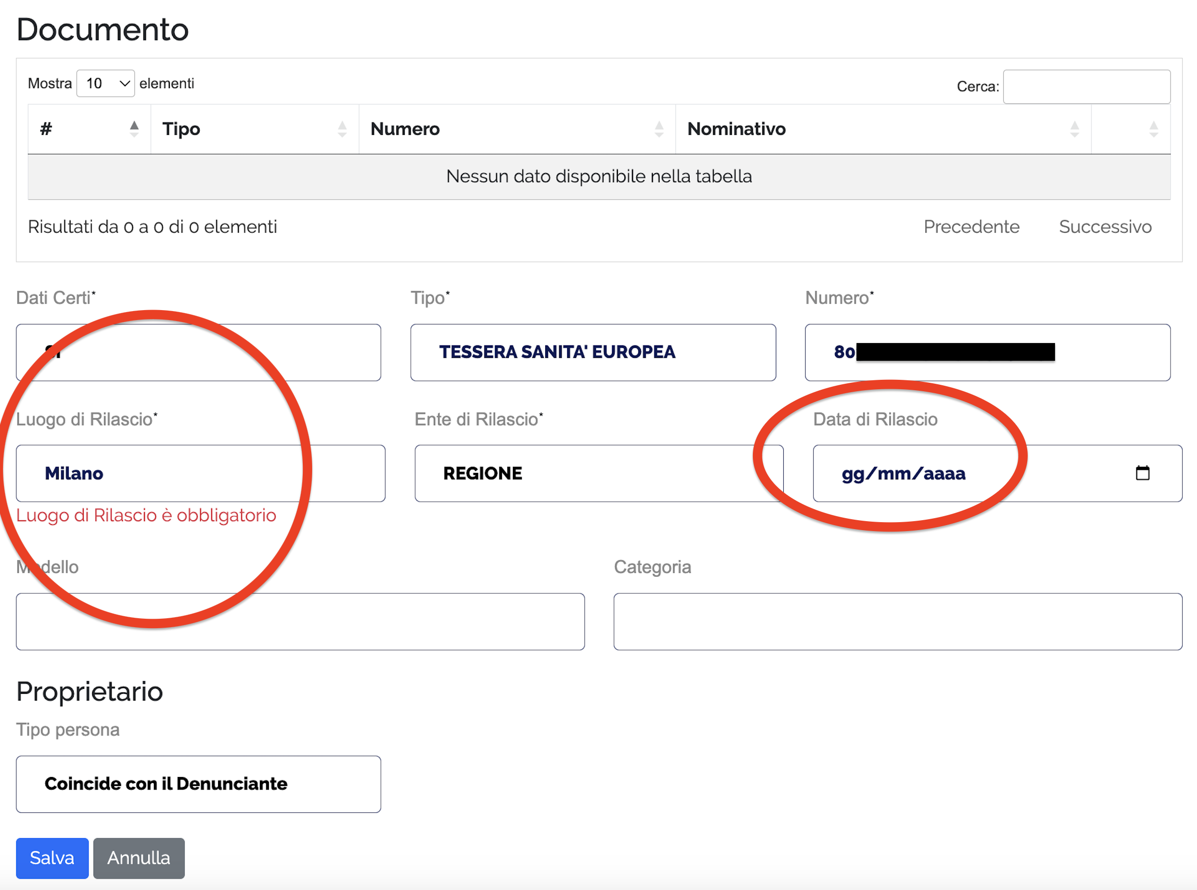Click the Luogo di Rilascio Milano field
This screenshot has width=1197, height=890.
(x=201, y=473)
